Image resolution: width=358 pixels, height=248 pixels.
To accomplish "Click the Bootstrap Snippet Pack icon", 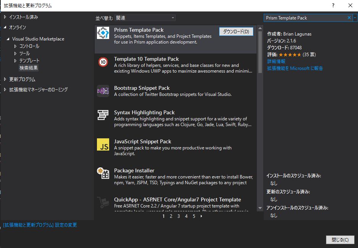I will [x=103, y=91].
